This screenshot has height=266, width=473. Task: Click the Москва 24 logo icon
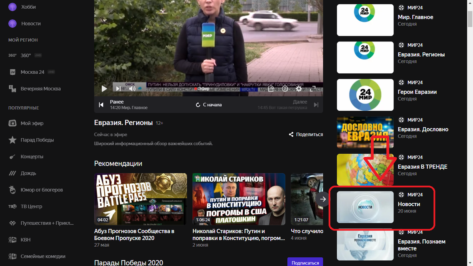[x=13, y=72]
